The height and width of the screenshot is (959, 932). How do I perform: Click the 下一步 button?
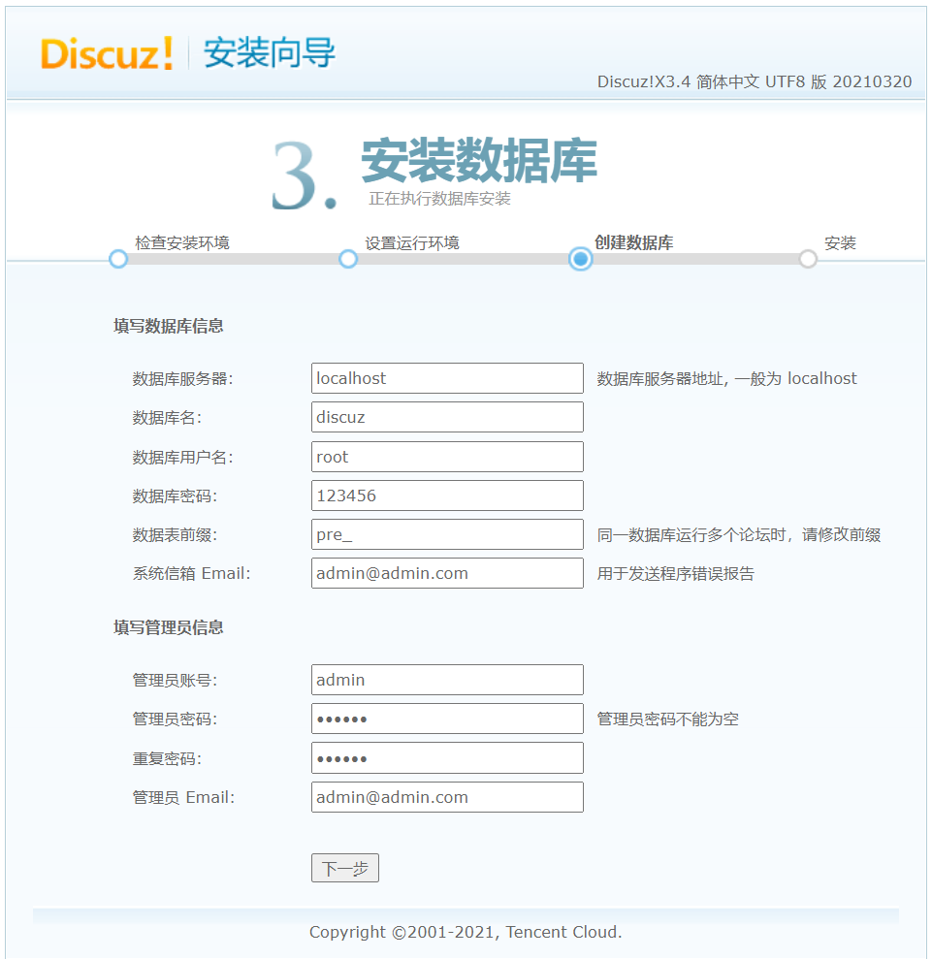[345, 868]
